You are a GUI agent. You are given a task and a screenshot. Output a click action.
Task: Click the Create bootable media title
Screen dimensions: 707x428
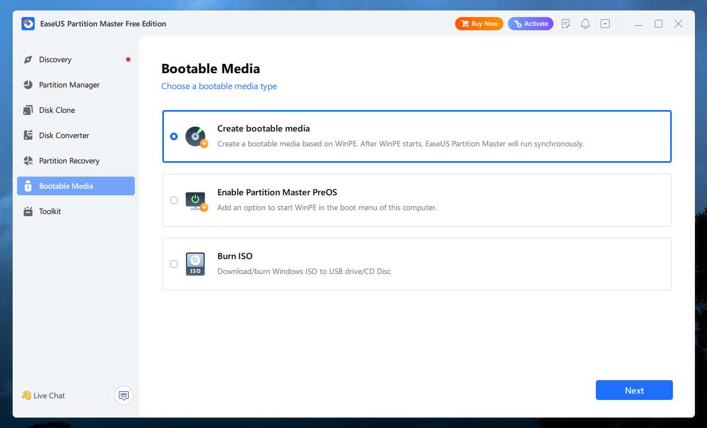pos(264,128)
